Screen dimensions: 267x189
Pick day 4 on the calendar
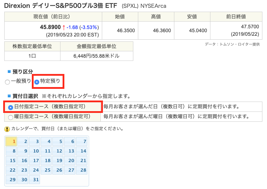coord(46,142)
